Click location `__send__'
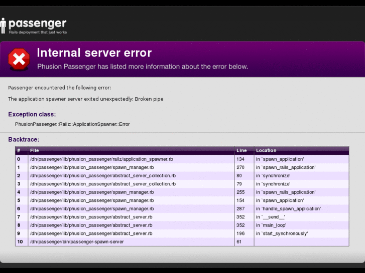Screen dimensions: 365x273 click(271, 217)
